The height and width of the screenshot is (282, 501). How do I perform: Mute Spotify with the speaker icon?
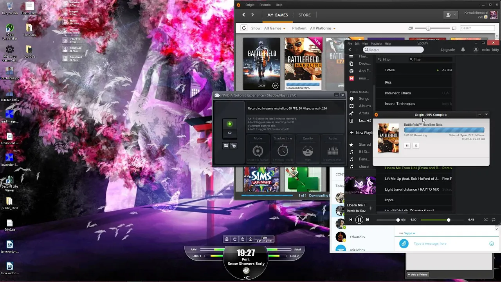click(403, 220)
